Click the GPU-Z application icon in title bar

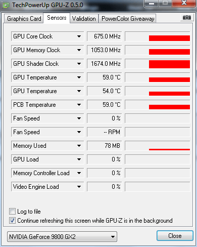coord(6,5)
